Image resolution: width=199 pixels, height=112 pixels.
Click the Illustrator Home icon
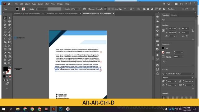[9, 4]
